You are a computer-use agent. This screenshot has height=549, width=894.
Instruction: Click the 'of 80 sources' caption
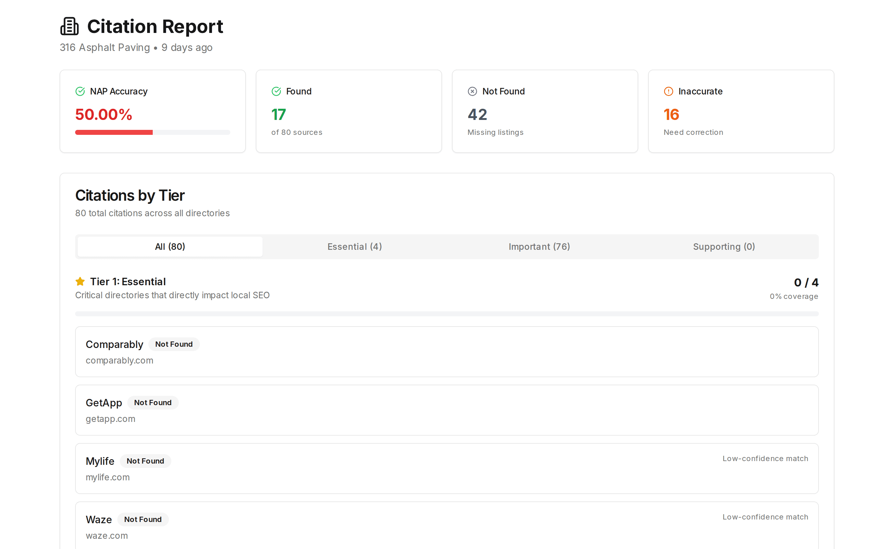[x=297, y=133]
